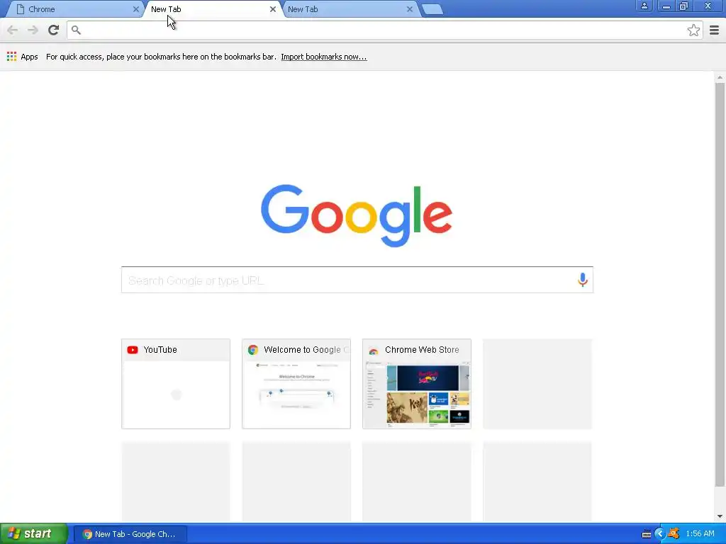Open the Windows start menu
This screenshot has height=544, width=726.
point(34,534)
